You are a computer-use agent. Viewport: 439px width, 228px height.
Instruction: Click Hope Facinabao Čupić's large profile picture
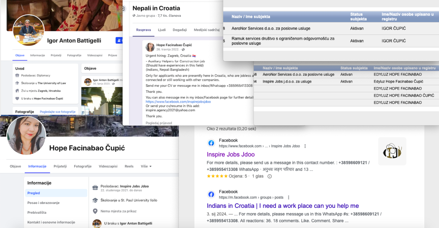pyautogui.click(x=26, y=136)
